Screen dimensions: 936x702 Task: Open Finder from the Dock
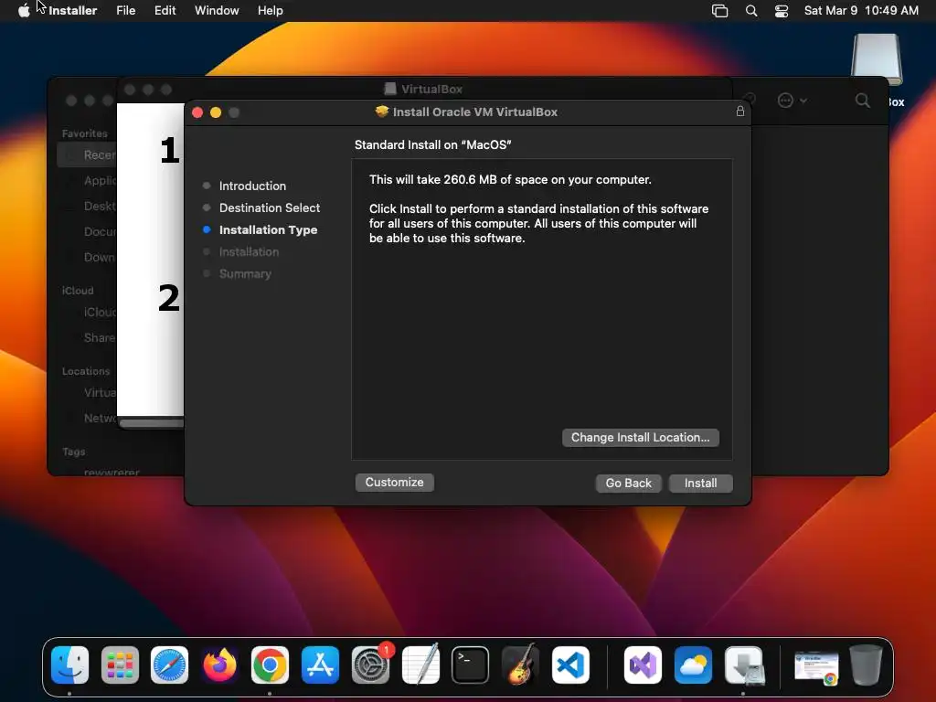coord(69,665)
